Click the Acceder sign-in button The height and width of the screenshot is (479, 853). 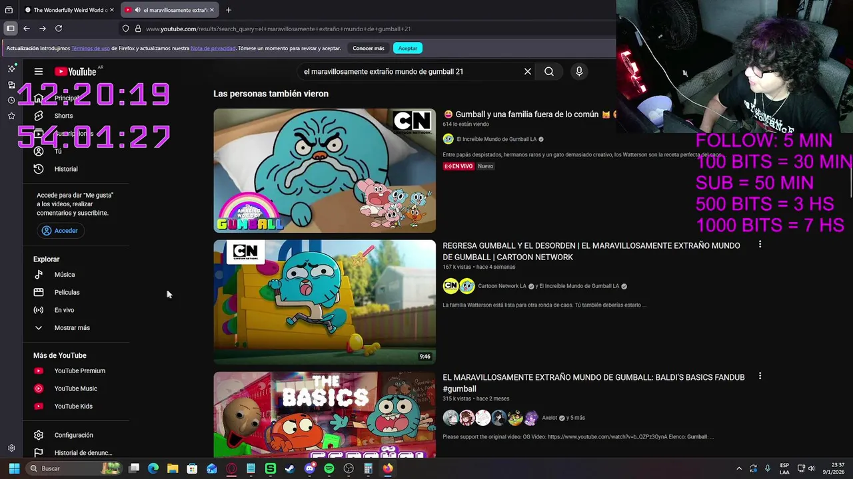click(60, 231)
